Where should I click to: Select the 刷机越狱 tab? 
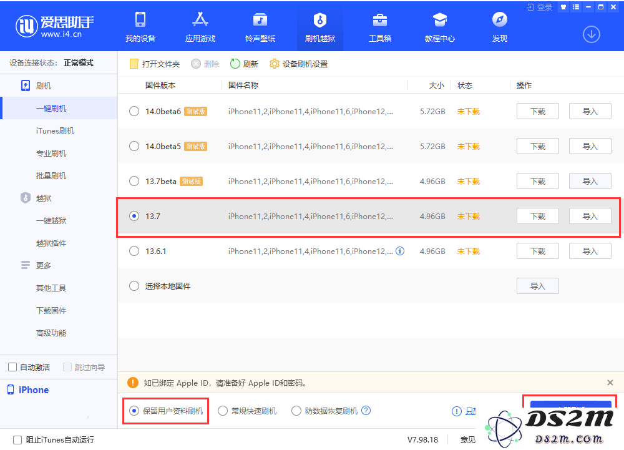click(320, 27)
